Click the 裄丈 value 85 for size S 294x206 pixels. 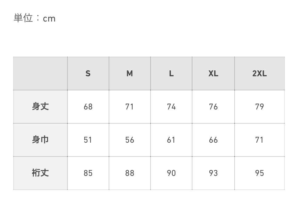point(88,173)
